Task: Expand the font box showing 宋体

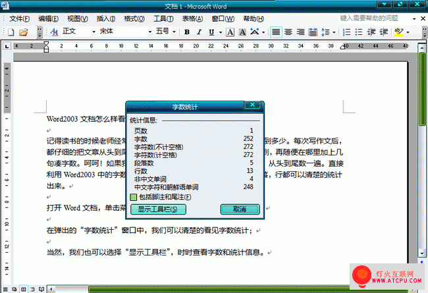Action: (150, 32)
